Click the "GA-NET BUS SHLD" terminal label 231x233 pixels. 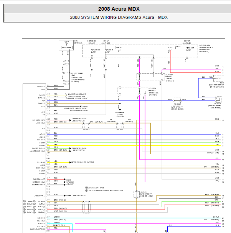37,151
